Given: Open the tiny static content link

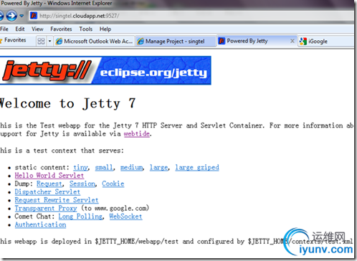Looking at the screenshot, I should [80, 167].
